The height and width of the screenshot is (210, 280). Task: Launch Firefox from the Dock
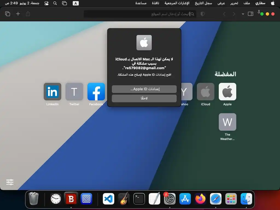tap(200, 199)
